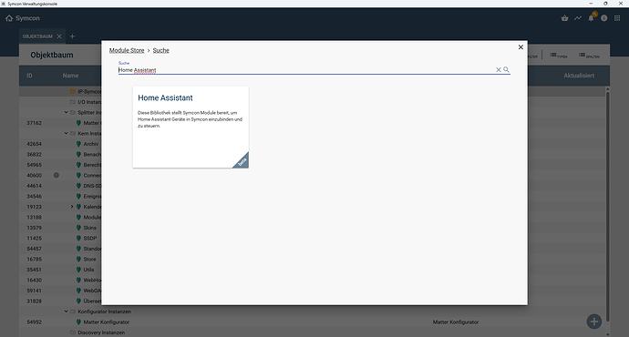
Task: Click the Matter Konfigurator instance icon
Action: [x=78, y=322]
